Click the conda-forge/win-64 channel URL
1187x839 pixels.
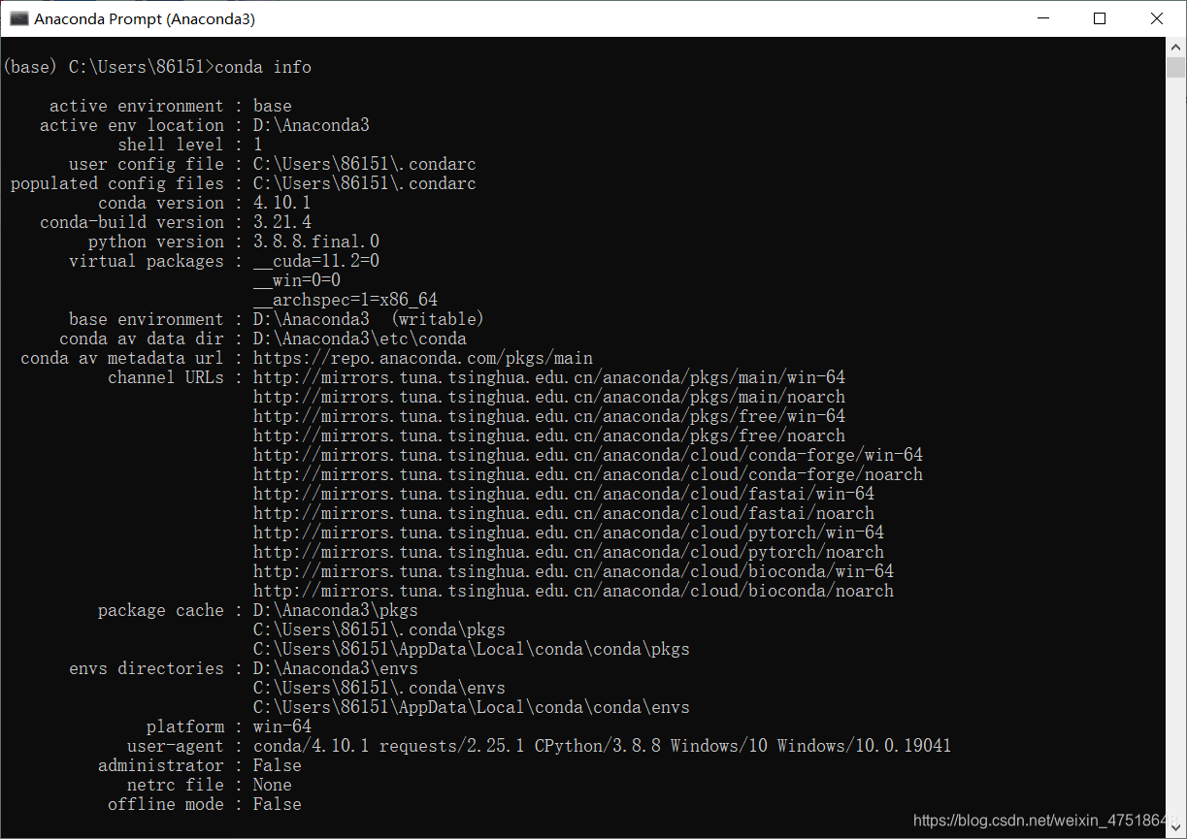[588, 455]
